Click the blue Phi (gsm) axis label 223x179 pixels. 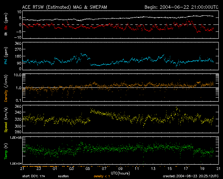pos(6,56)
